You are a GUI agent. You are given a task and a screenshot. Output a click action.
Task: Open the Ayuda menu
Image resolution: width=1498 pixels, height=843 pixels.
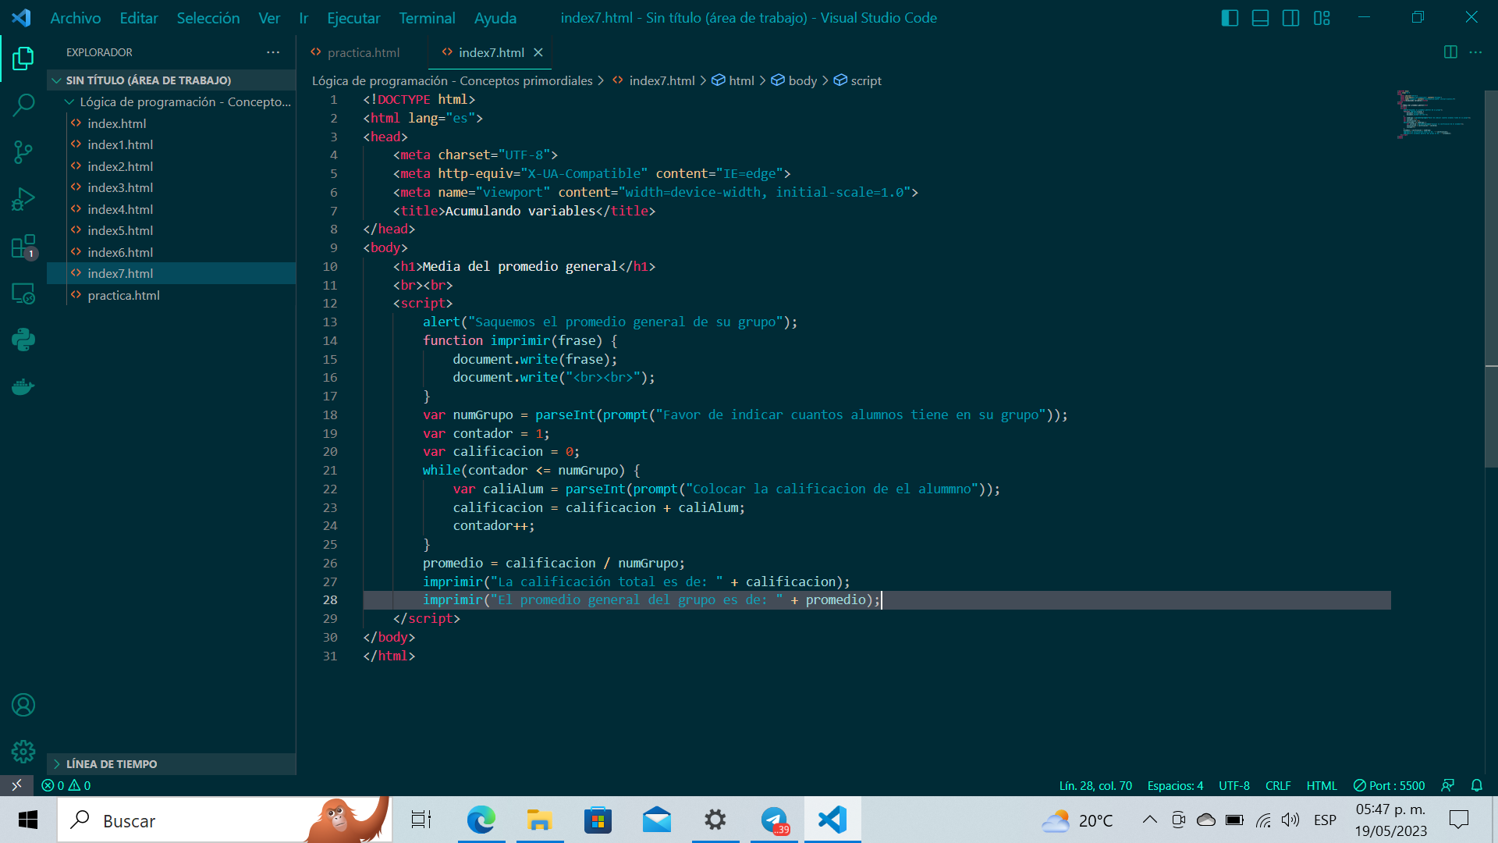point(495,17)
